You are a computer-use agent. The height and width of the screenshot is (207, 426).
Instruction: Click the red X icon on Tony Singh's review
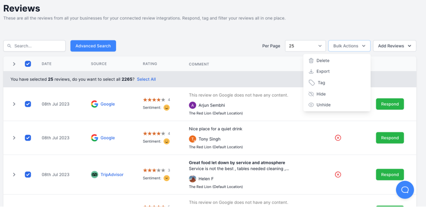click(x=338, y=138)
